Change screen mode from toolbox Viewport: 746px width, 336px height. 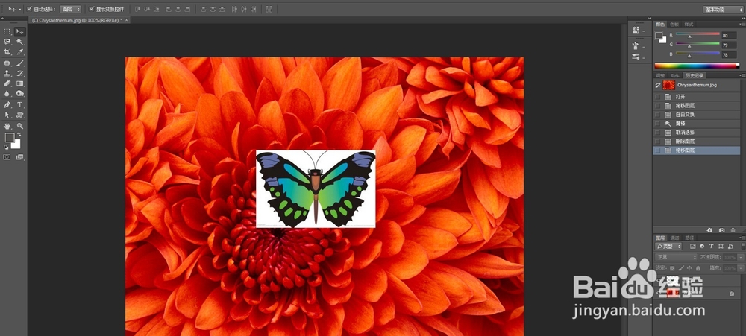(19, 157)
